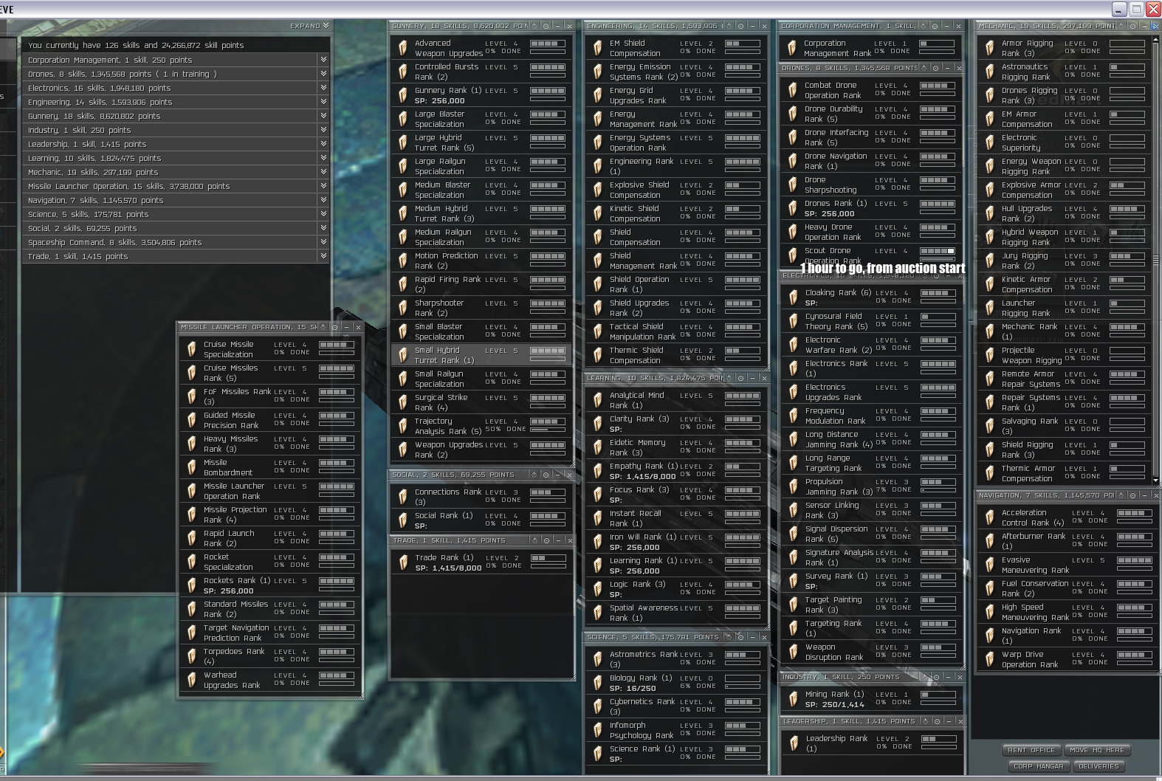Click the Astrometrics skill book icon
Screen dimensions: 1162x781
(x=598, y=659)
